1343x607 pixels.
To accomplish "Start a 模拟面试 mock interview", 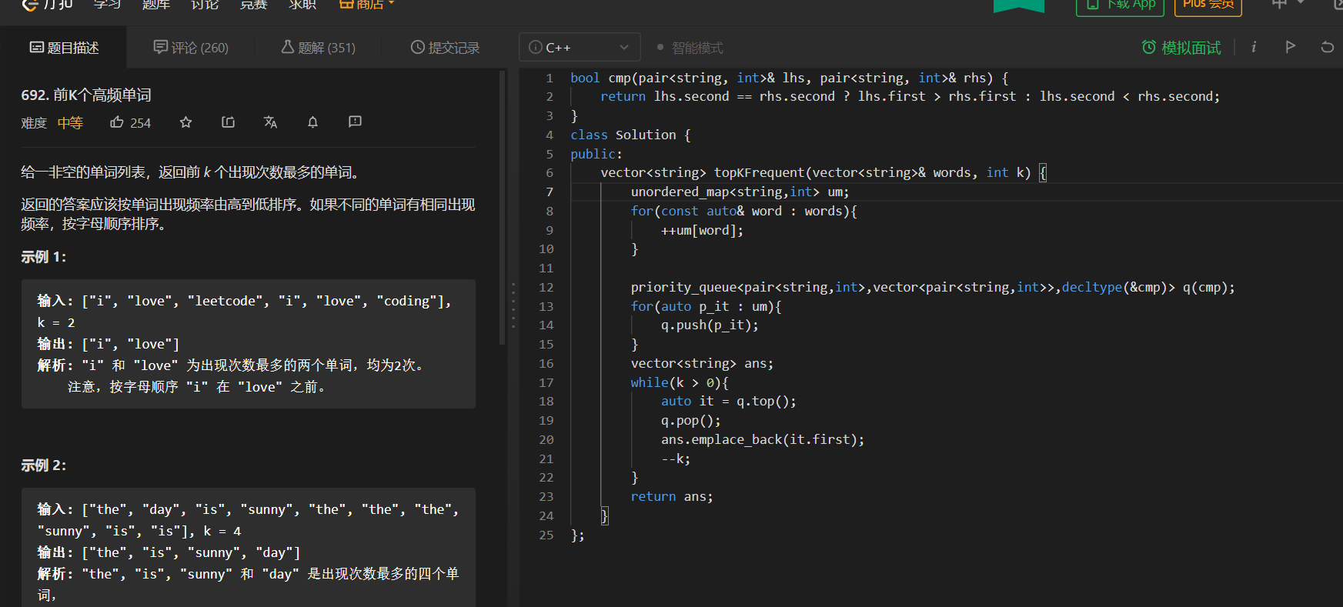I will tap(1181, 48).
